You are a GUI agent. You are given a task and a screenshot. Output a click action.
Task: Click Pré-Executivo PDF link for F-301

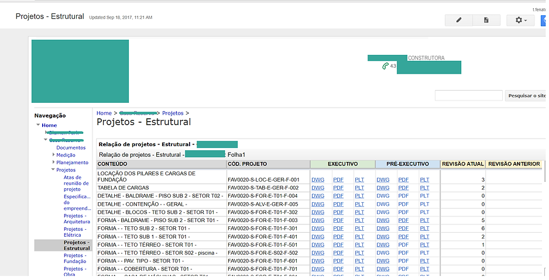(403, 228)
